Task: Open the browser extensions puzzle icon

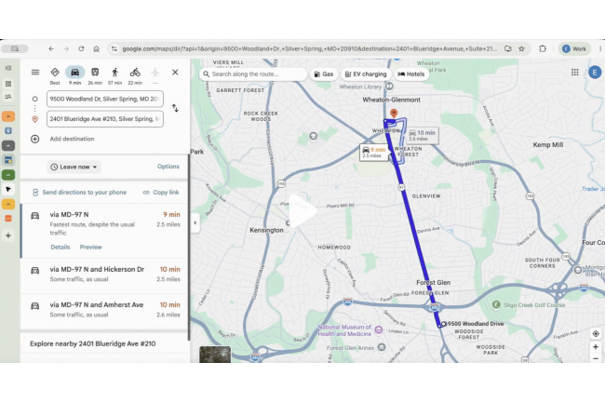Action: [543, 49]
